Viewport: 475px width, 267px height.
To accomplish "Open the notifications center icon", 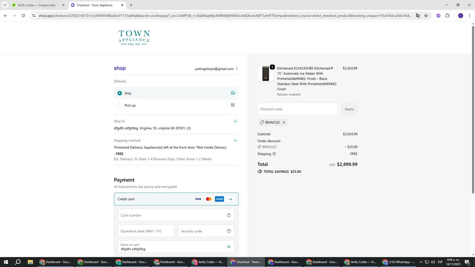I will coord(467,262).
